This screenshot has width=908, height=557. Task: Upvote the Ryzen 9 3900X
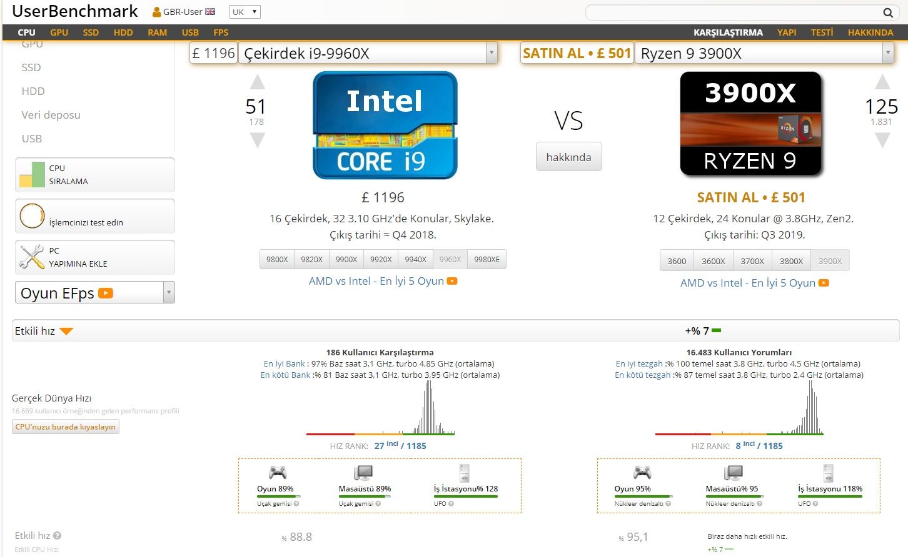coord(882,82)
